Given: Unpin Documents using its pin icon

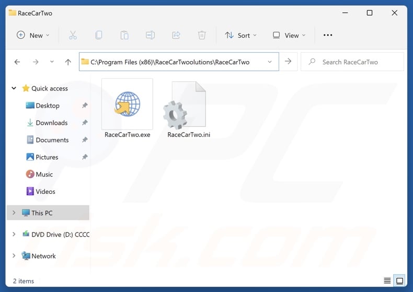Looking at the screenshot, I should coord(85,139).
